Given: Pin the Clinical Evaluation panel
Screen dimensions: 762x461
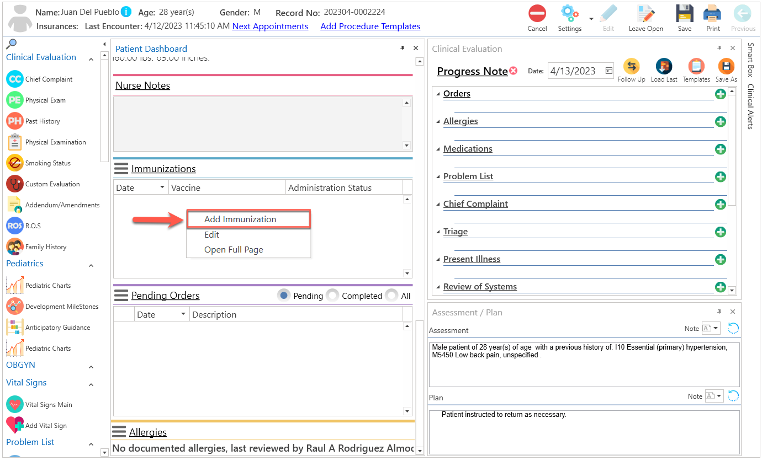Looking at the screenshot, I should coord(719,49).
